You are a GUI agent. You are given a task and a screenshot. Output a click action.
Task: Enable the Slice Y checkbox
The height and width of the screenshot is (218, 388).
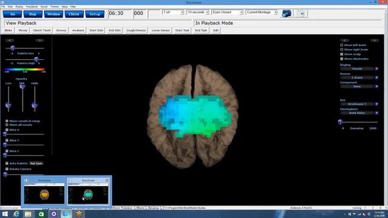7,140
